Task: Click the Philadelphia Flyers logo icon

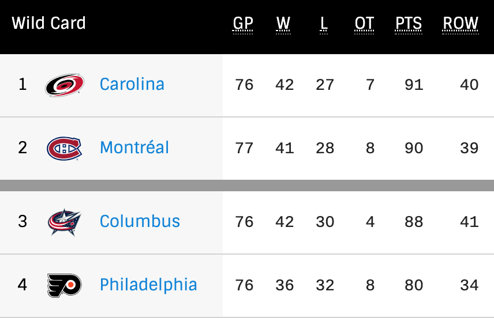Action: tap(65, 285)
